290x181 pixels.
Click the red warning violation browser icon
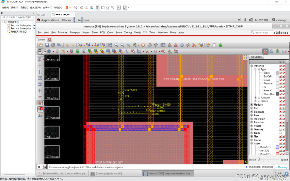(176, 45)
